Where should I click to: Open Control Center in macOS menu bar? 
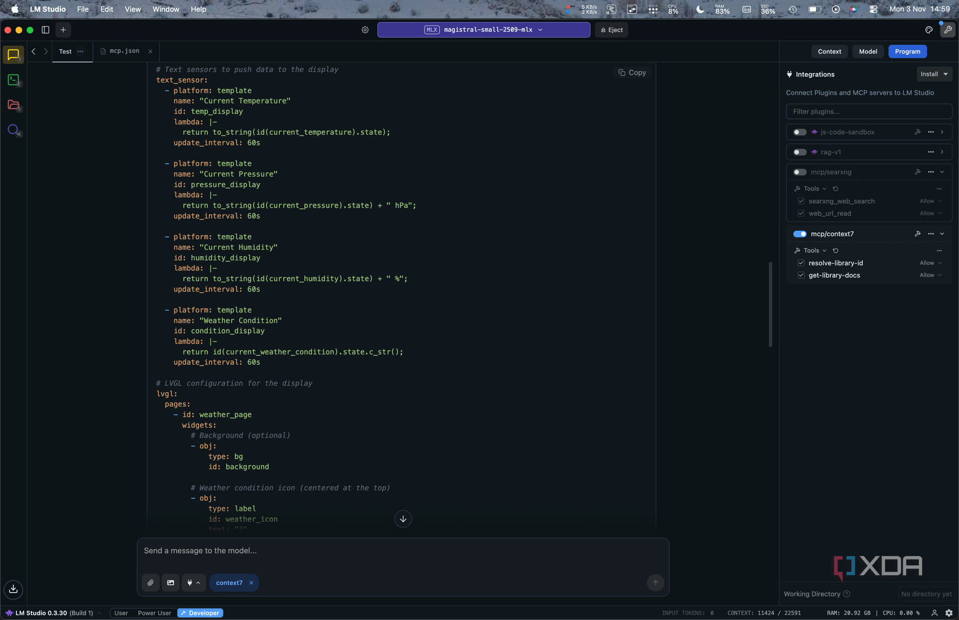click(873, 9)
